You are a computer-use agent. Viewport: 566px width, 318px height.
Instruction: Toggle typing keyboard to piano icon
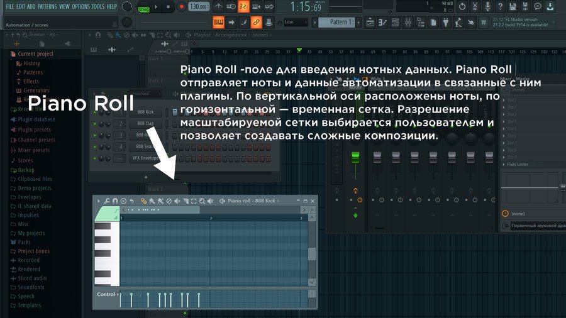tap(218, 23)
